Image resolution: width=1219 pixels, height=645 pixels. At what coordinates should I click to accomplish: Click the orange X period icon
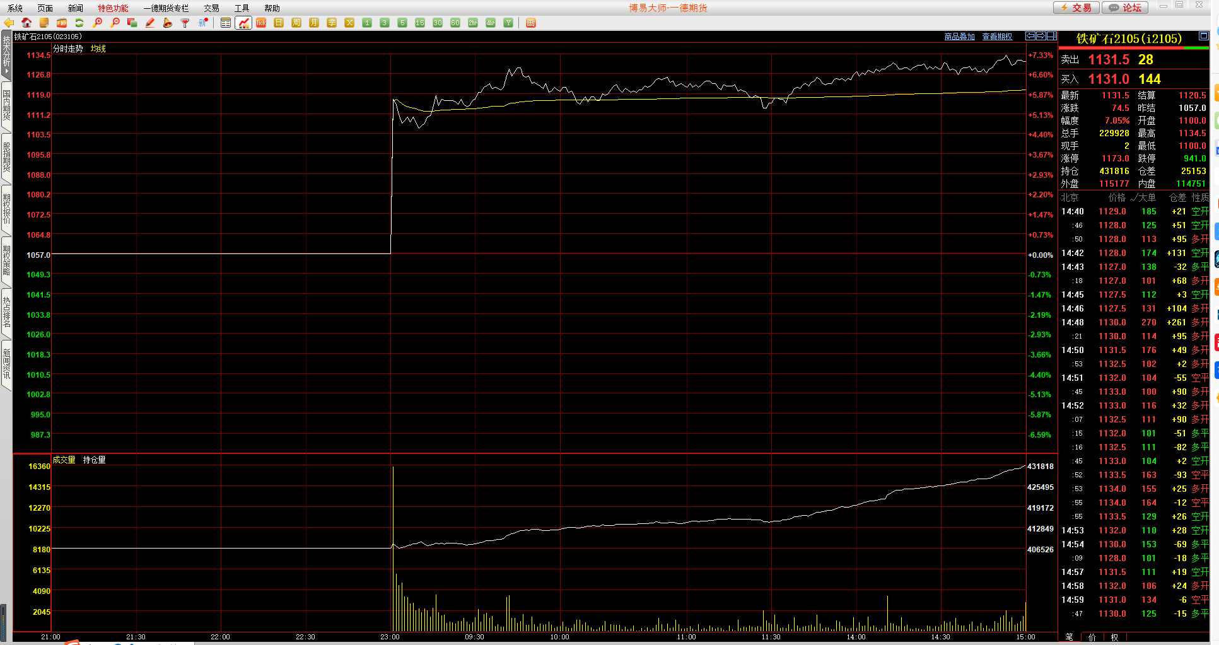(349, 23)
